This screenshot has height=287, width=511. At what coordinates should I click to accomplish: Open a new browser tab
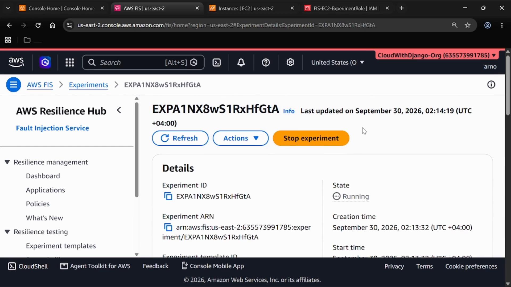click(x=402, y=8)
